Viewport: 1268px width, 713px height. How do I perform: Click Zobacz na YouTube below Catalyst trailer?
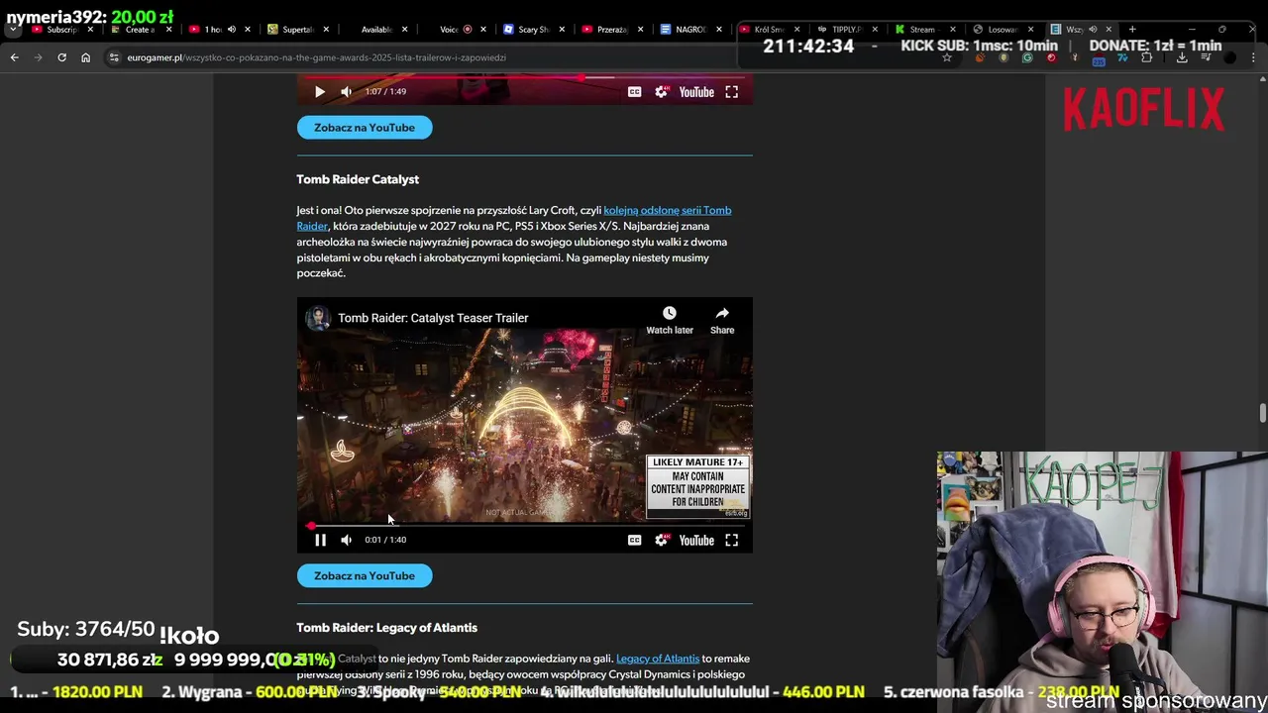click(365, 575)
